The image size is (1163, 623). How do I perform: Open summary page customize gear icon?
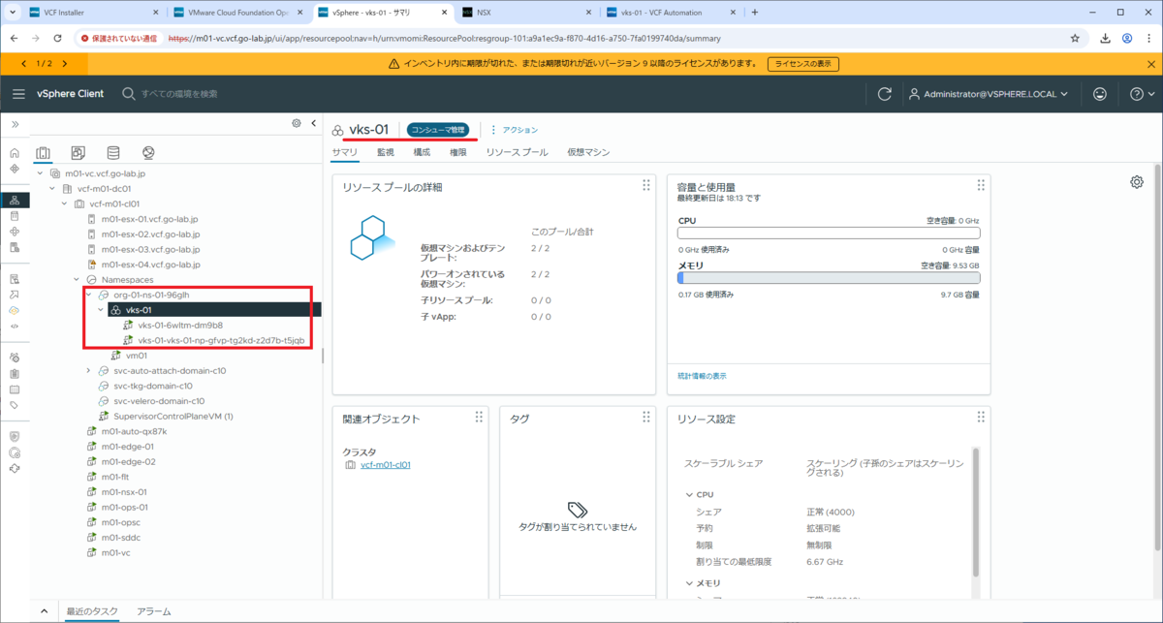(1137, 182)
